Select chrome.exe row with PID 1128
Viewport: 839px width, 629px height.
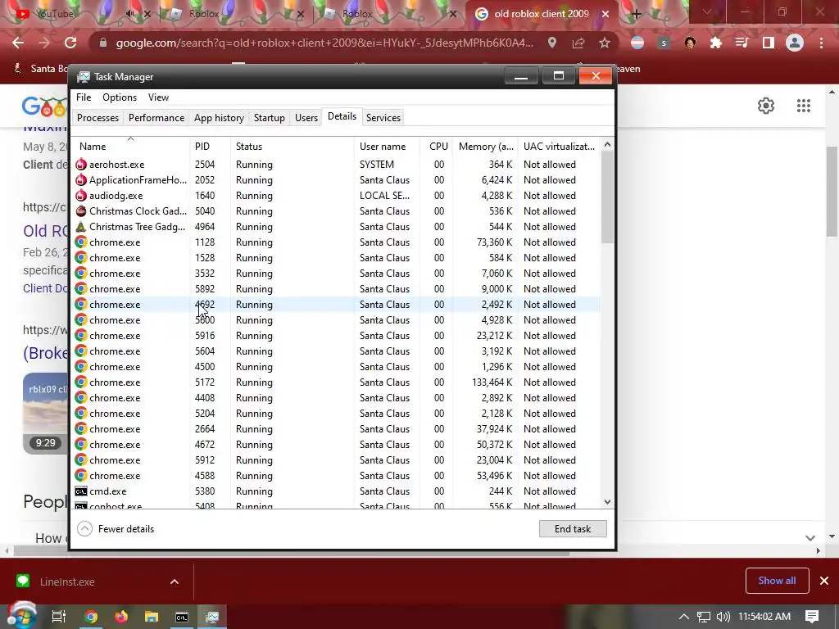click(x=337, y=242)
